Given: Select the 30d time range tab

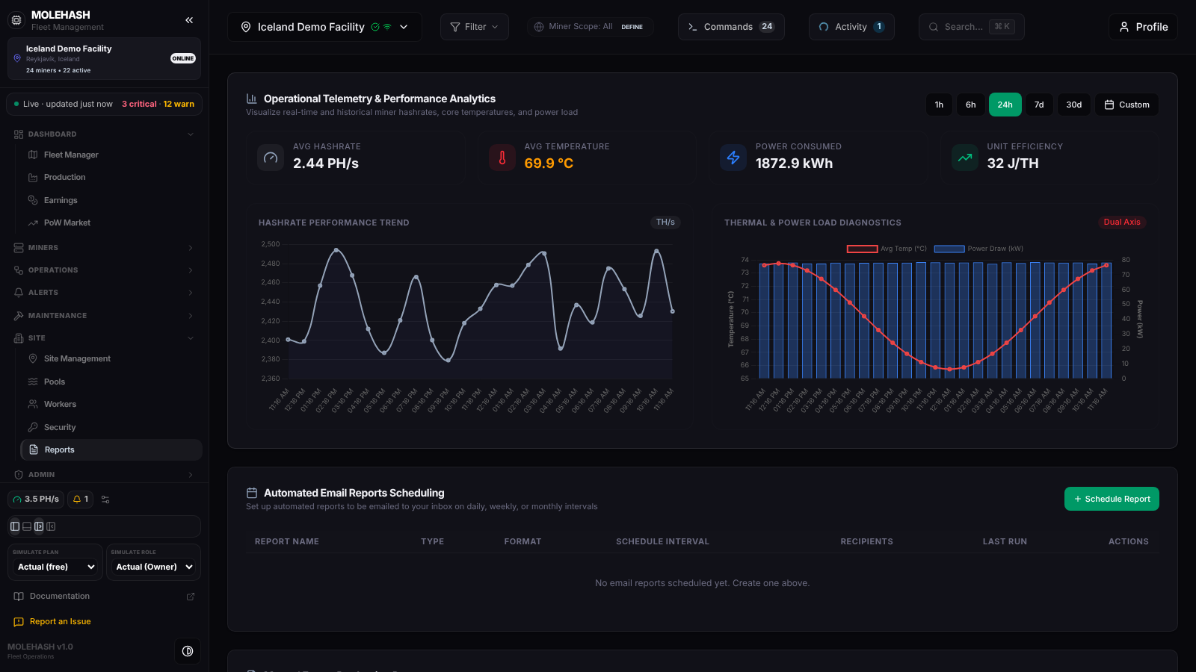Looking at the screenshot, I should point(1074,105).
